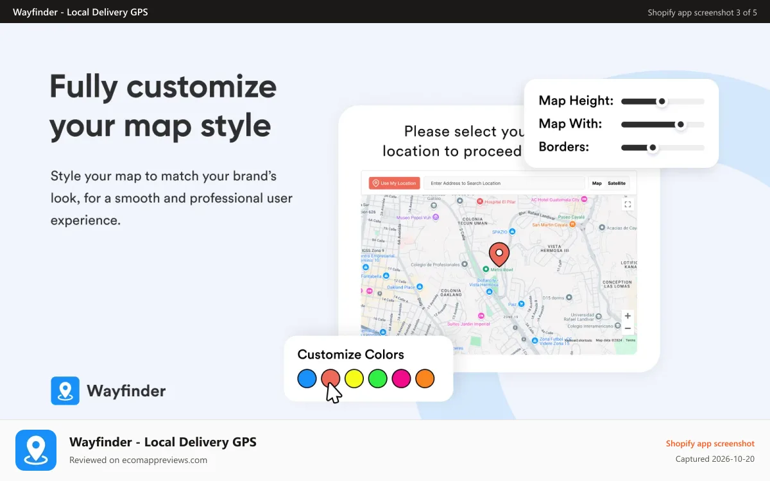Click the Colegio de Profesionales marker
The height and width of the screenshot is (481, 770).
pyautogui.click(x=465, y=264)
